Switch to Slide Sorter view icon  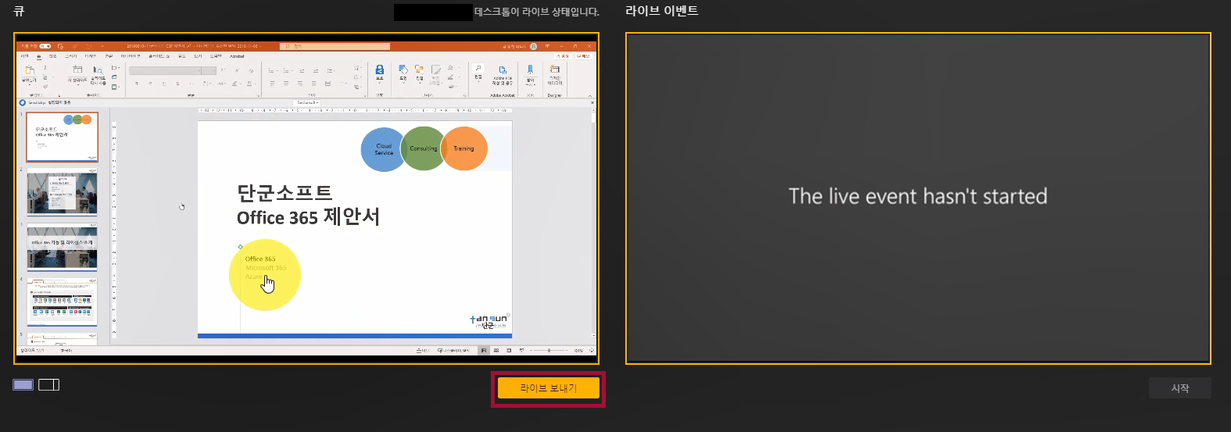[x=496, y=351]
